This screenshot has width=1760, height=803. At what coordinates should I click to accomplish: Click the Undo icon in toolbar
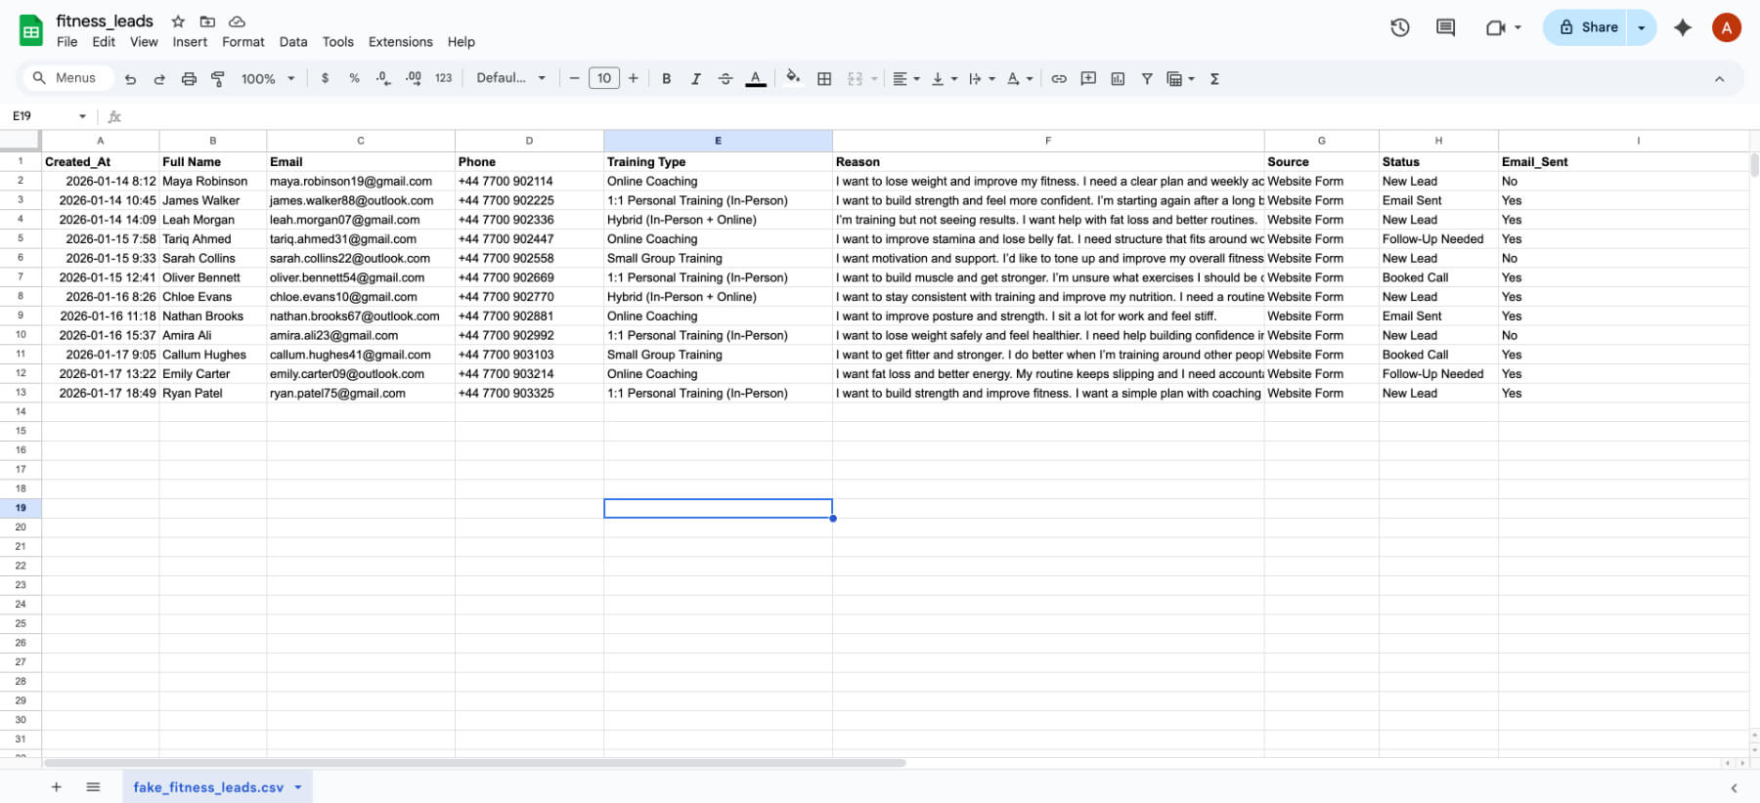130,79
